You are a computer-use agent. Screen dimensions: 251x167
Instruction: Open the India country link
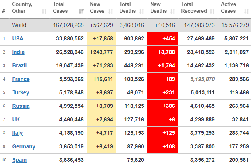18,52
